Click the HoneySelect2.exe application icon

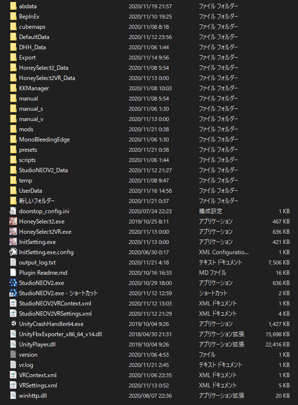pyautogui.click(x=13, y=222)
